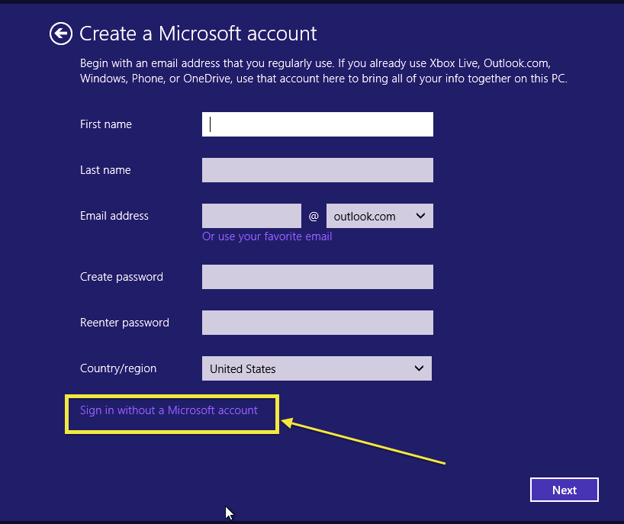Click the 'Reenter password' label text
This screenshot has height=524, width=624.
tap(124, 323)
